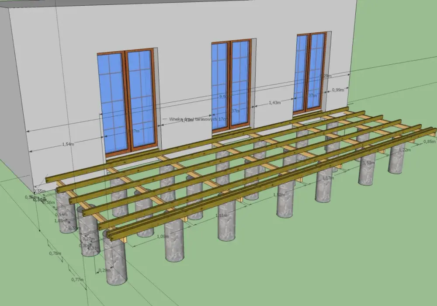Click the 0,99m dimension label
This screenshot has height=306, width=437.
click(x=338, y=90)
